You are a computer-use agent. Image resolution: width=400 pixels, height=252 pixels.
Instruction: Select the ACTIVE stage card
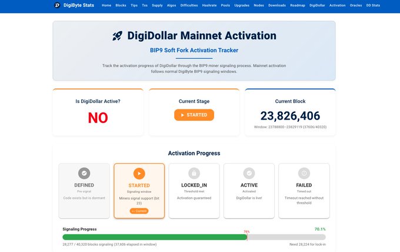[x=249, y=191]
